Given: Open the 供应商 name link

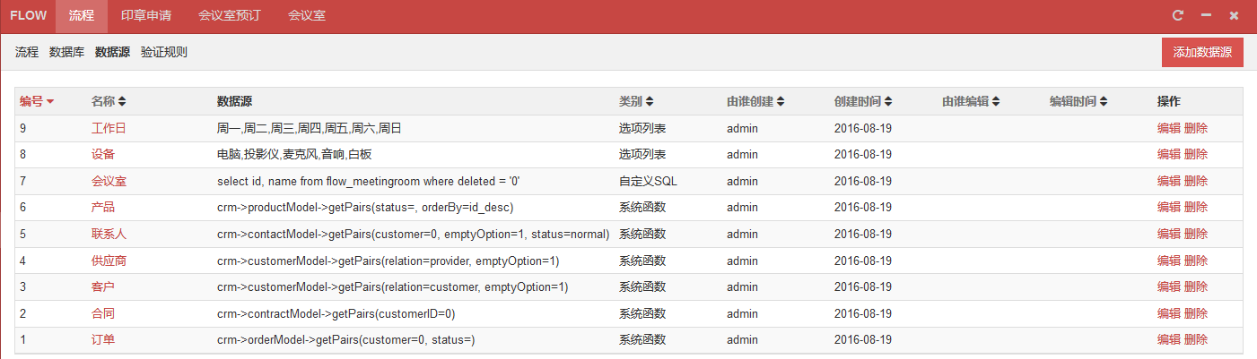Looking at the screenshot, I should (x=109, y=261).
